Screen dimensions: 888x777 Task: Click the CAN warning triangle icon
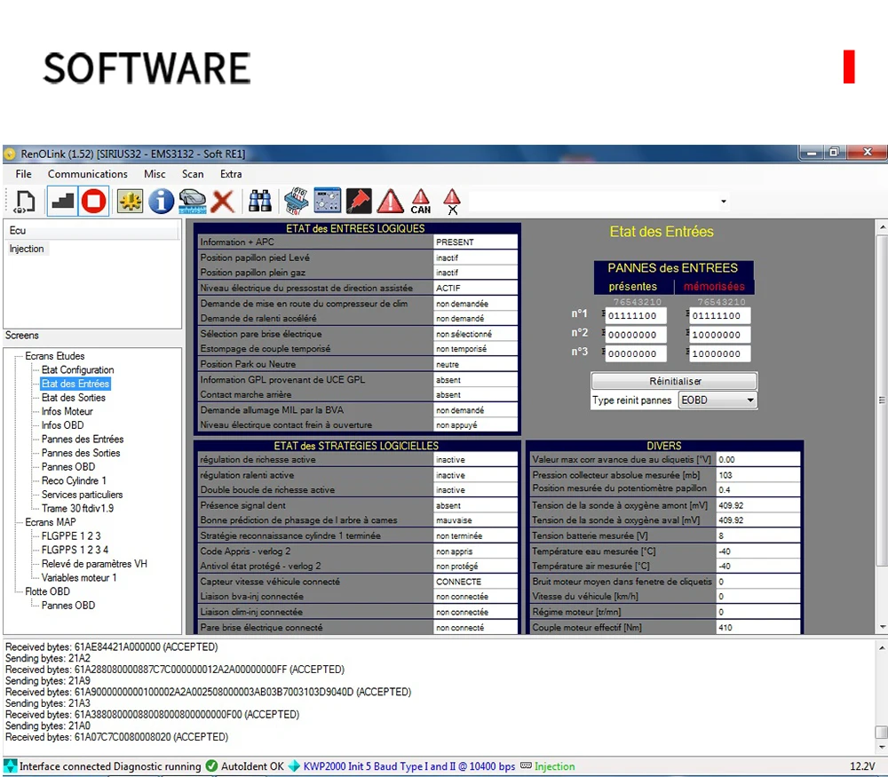421,201
